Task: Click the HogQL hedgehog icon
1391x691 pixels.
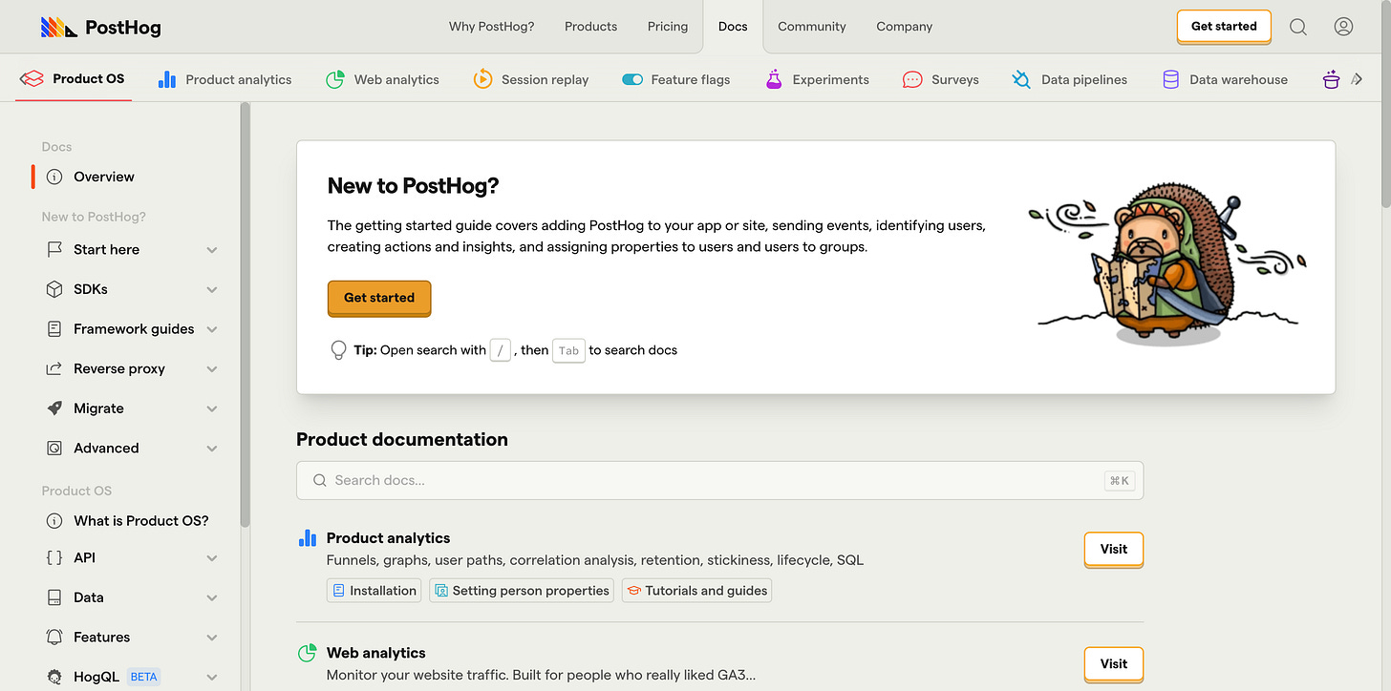Action: [x=54, y=677]
